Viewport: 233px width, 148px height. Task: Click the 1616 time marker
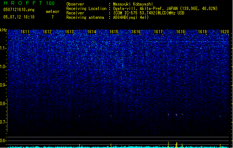coord(136,32)
